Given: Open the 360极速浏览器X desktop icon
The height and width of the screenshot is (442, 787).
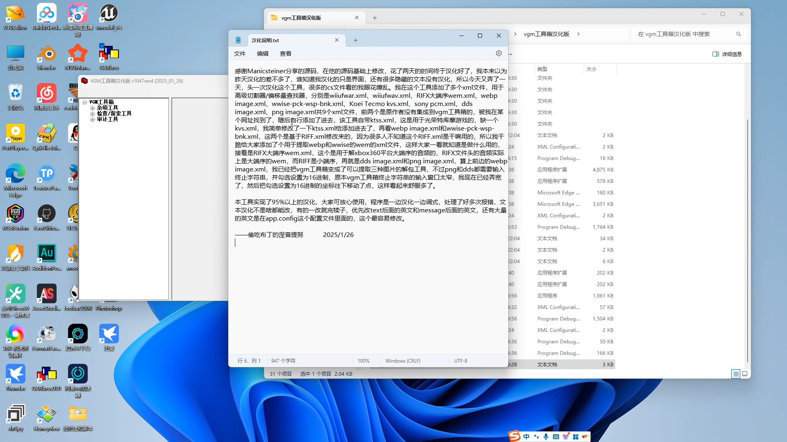Looking at the screenshot, I should (16, 341).
